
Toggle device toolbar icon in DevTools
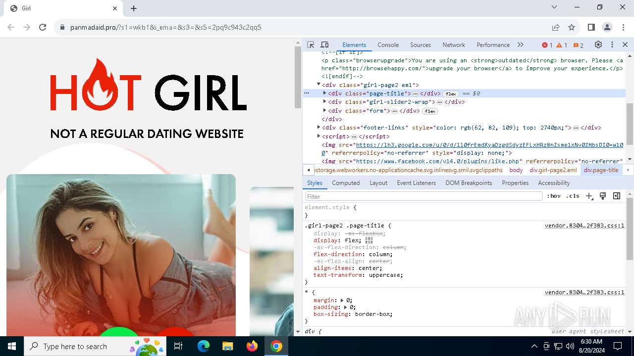pos(325,44)
